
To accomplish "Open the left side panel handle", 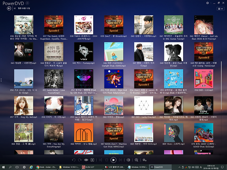I will point(1,80).
